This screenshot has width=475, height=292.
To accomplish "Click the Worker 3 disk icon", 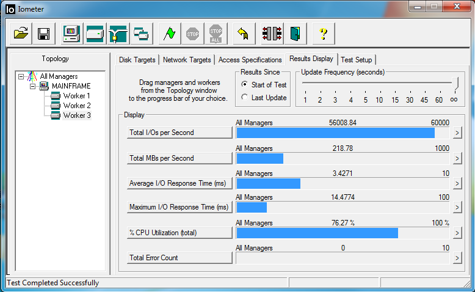I will [x=56, y=115].
